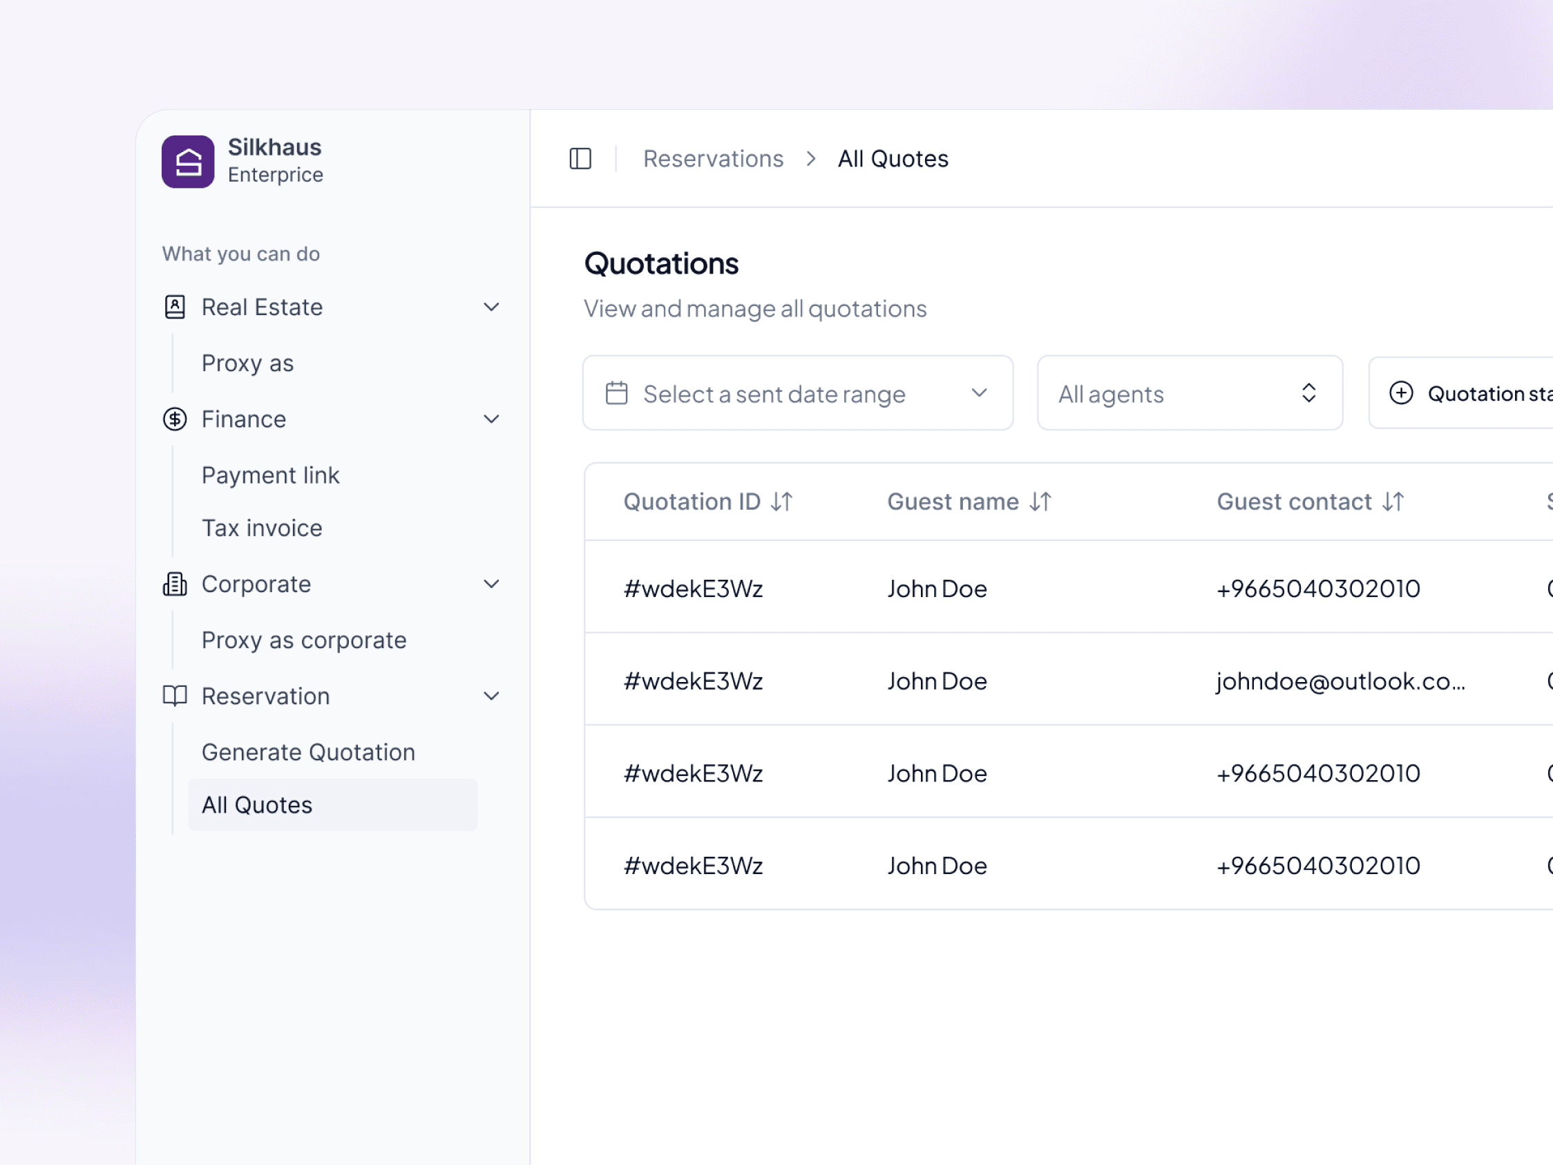
Task: Click the Corporate building icon
Action: tap(175, 584)
